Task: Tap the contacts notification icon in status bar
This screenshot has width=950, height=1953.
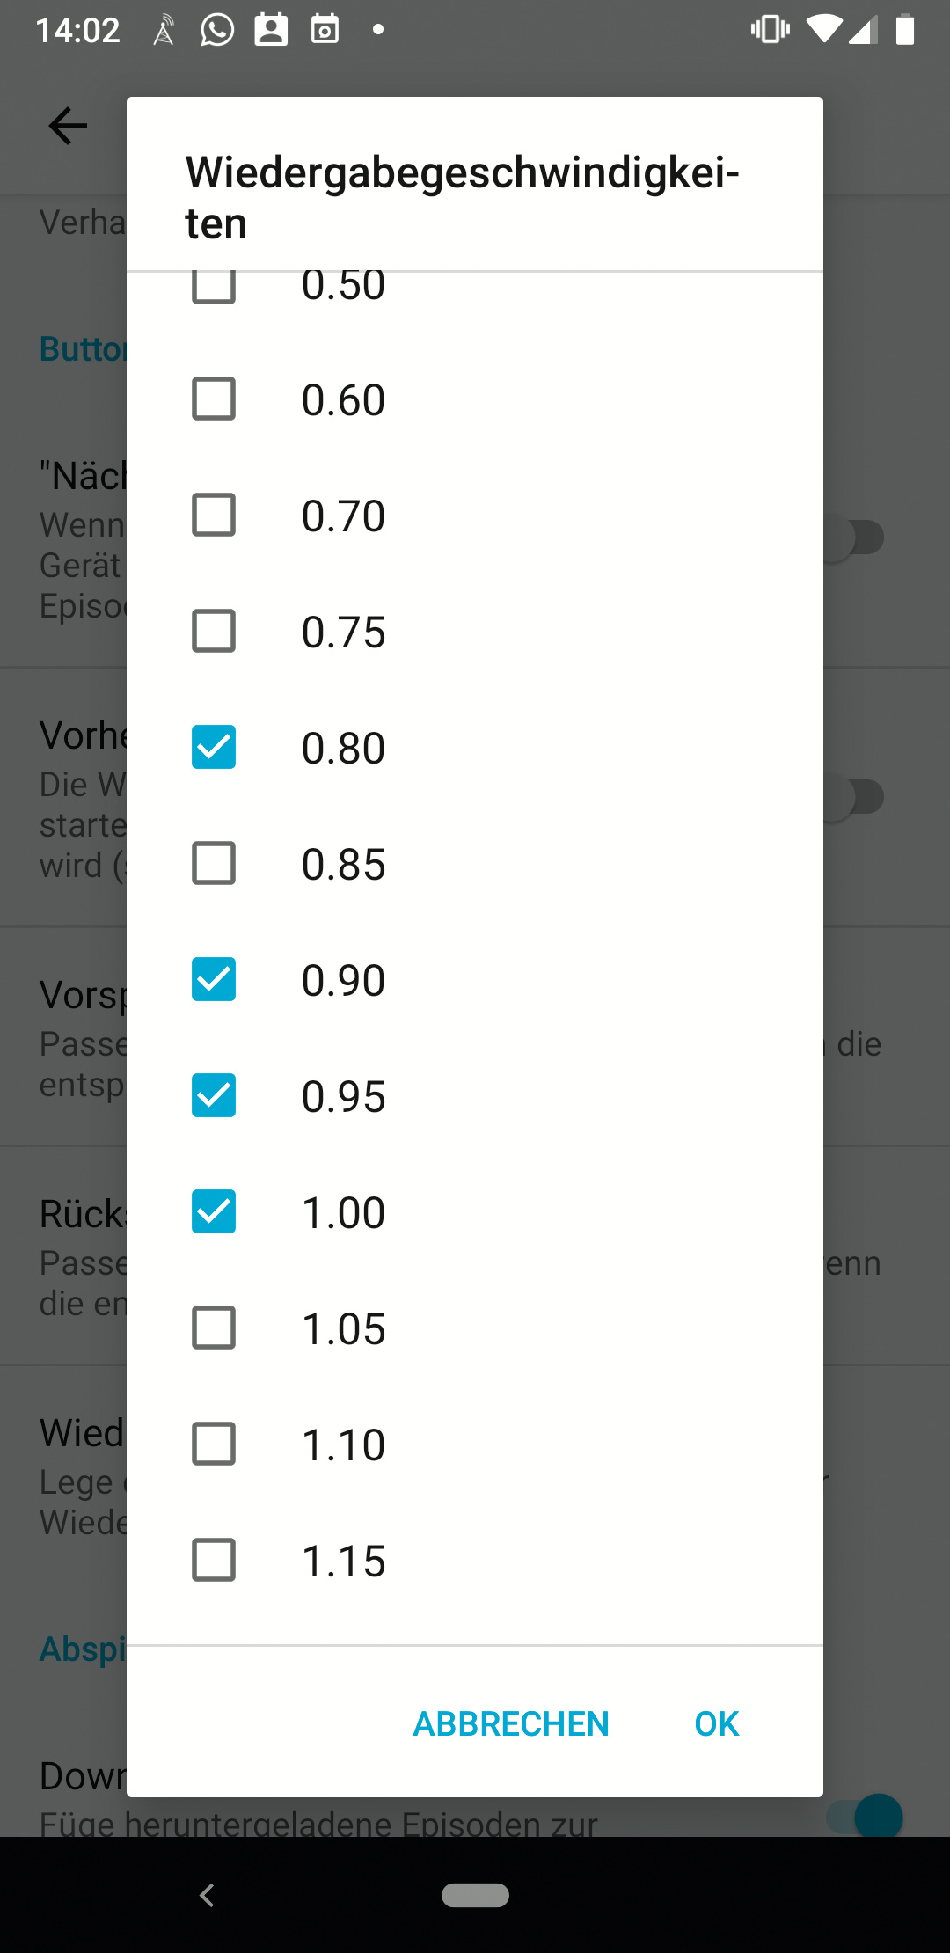Action: (x=271, y=30)
